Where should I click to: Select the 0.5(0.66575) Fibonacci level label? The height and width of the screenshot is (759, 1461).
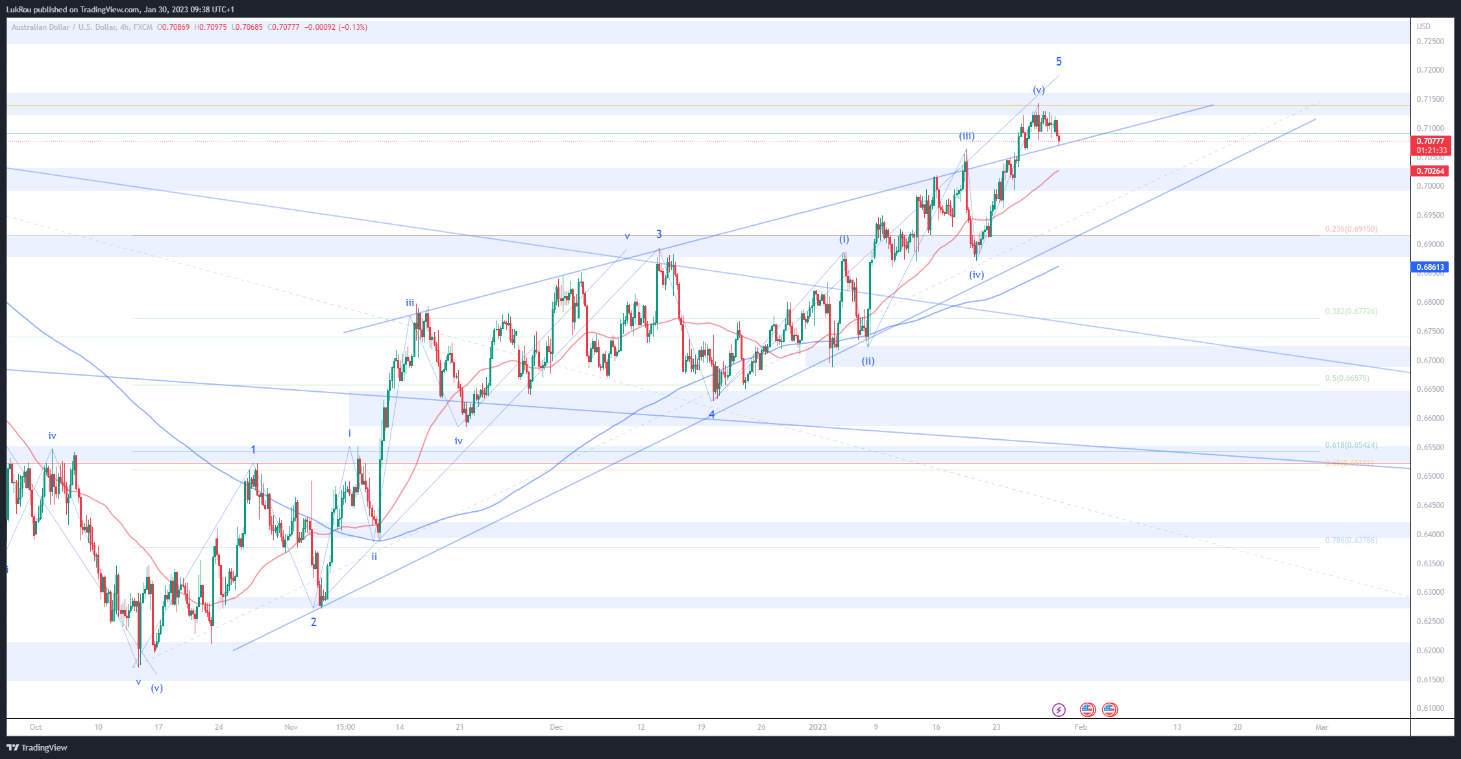click(1347, 378)
